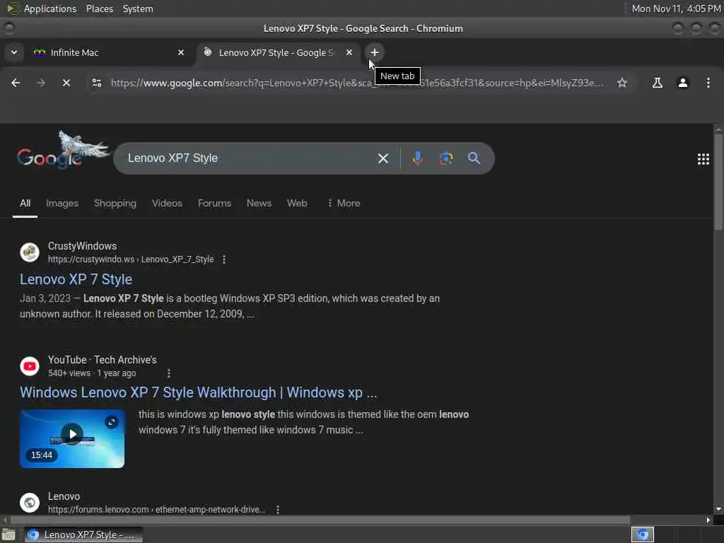This screenshot has height=543, width=724.
Task: Select Lenovo XP7 Style taskbar window button
Action: coord(83,535)
